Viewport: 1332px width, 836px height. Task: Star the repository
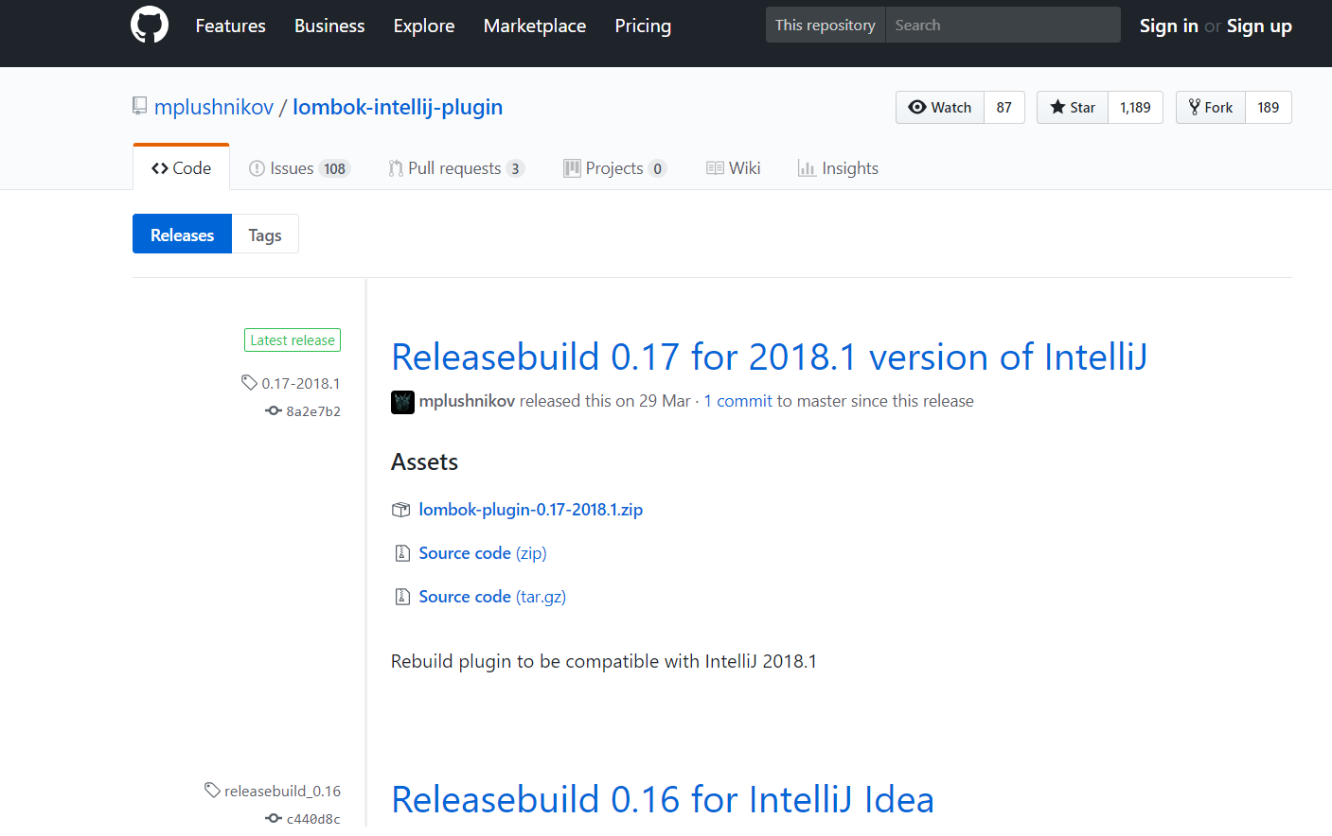[x=1073, y=107]
